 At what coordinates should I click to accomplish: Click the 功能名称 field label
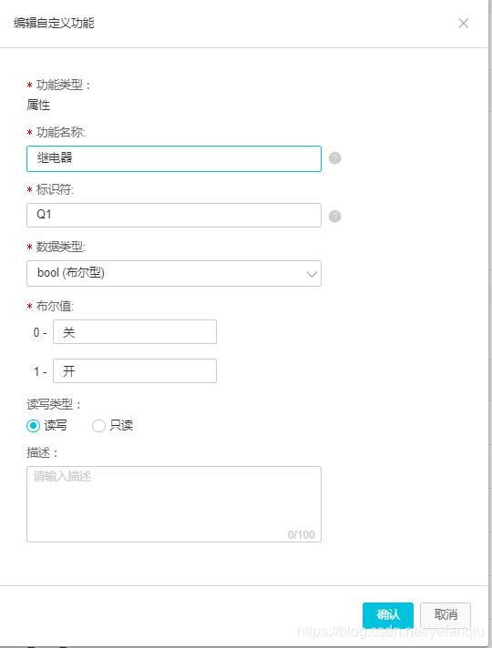(x=60, y=132)
